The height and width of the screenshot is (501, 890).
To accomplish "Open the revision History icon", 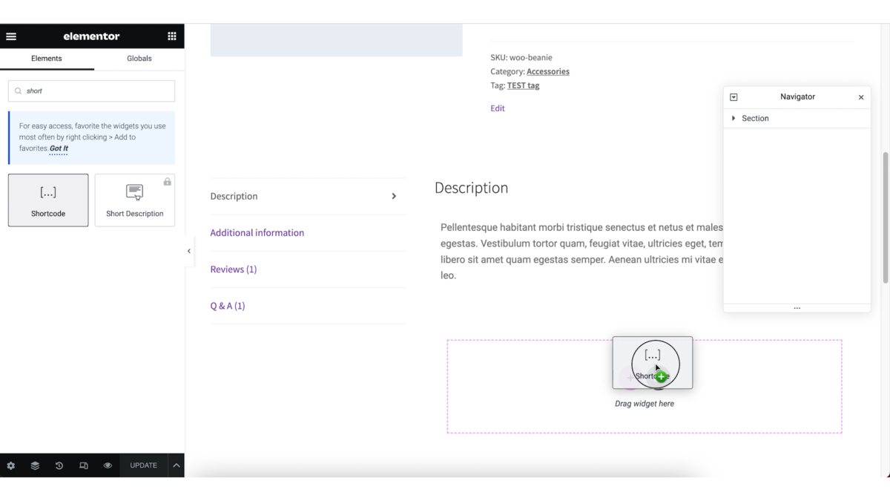I will [59, 465].
